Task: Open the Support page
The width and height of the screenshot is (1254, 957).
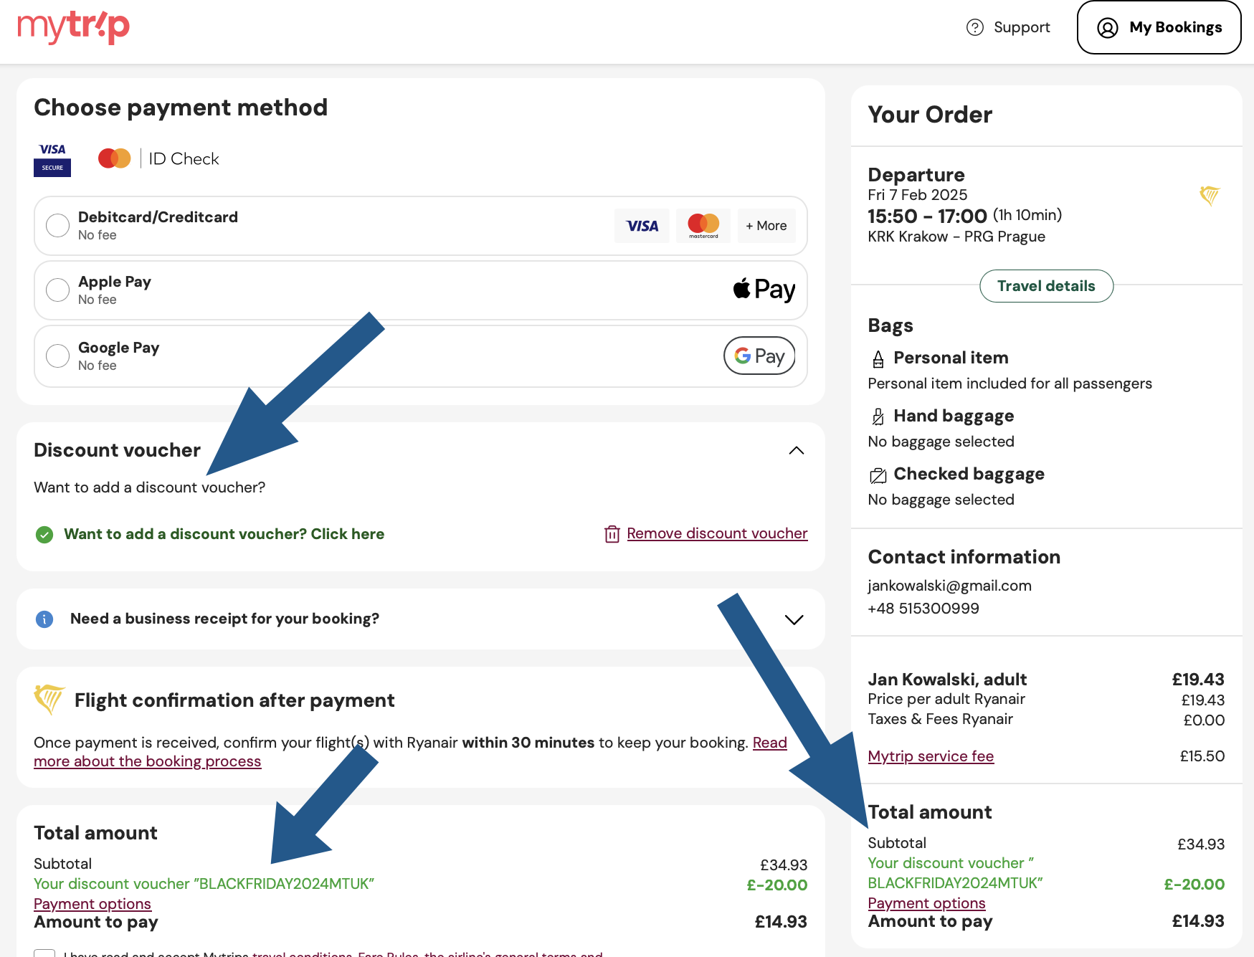Action: [x=1021, y=27]
